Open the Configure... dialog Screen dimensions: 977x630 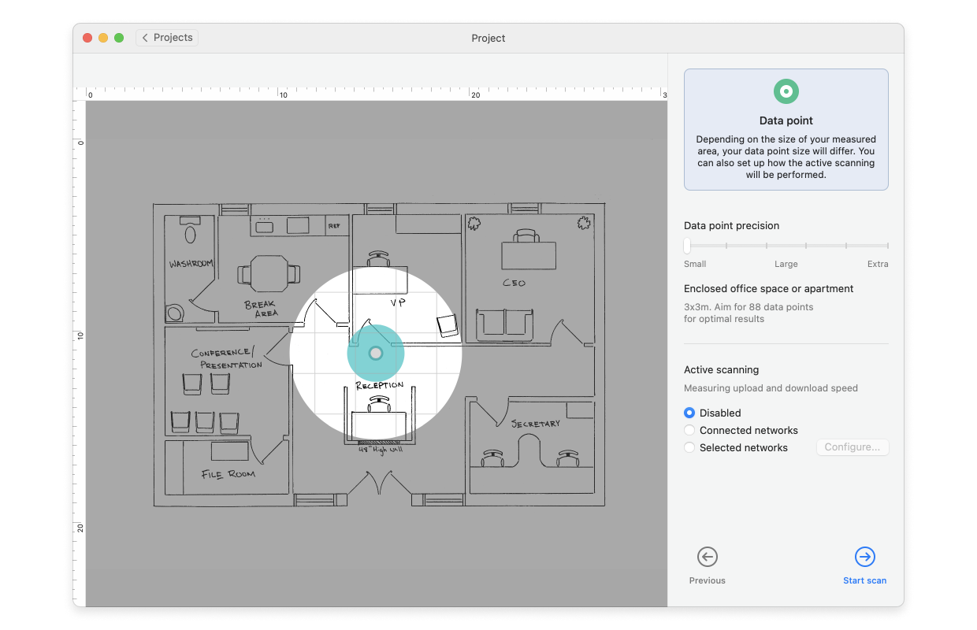tap(853, 447)
